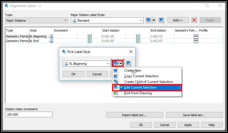Open the AL Beginning dropdown in Pick Label Style
The height and width of the screenshot is (133, 228).
(87, 63)
